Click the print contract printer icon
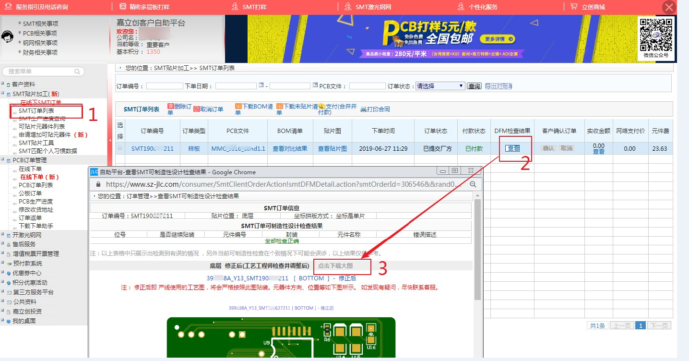689x361 pixels. (x=363, y=109)
